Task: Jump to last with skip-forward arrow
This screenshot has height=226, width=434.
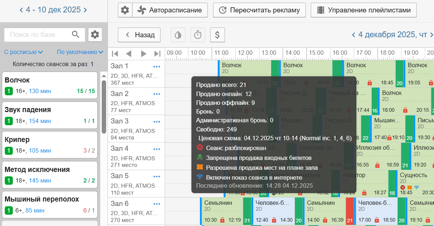Action: (x=157, y=54)
